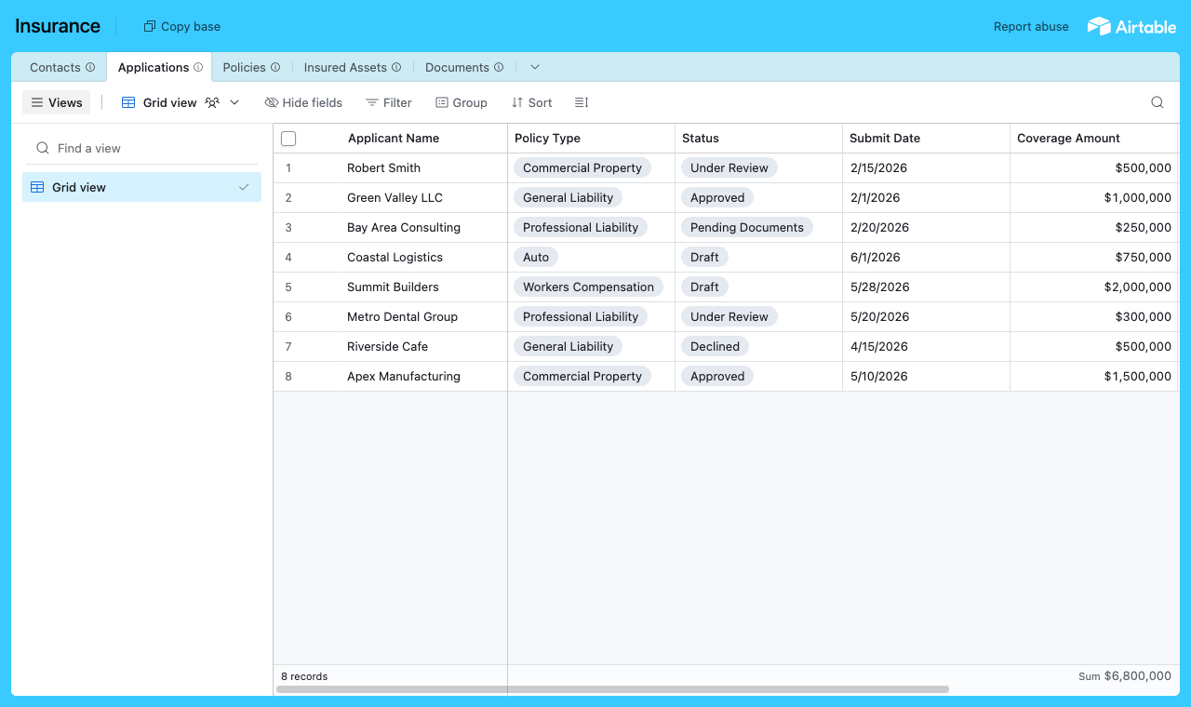Click row number 4
Screen dimensions: 1191x707
click(288, 258)
